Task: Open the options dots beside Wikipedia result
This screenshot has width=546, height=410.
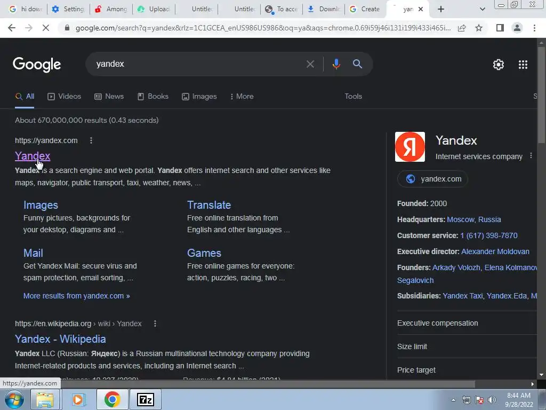Action: (x=155, y=324)
